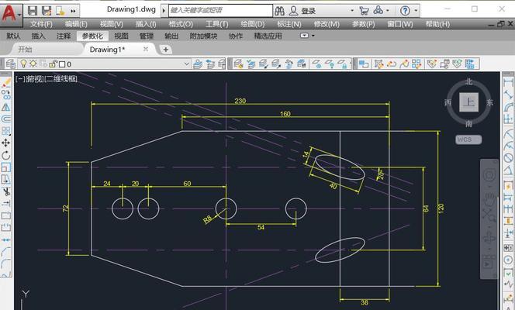Restore down the drawing window
Image resolution: width=515 pixels, height=310 pixels.
point(500,24)
